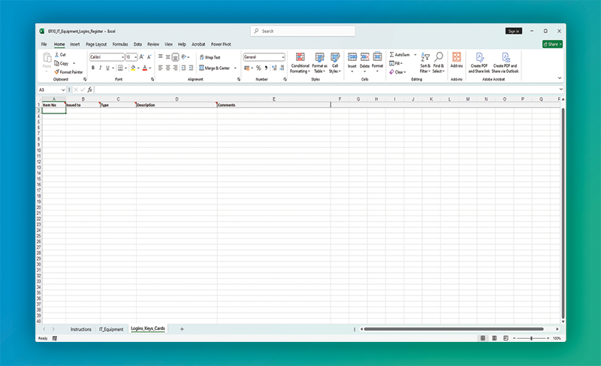Click the Sign in button
The width and height of the screenshot is (601, 366).
coord(513,32)
